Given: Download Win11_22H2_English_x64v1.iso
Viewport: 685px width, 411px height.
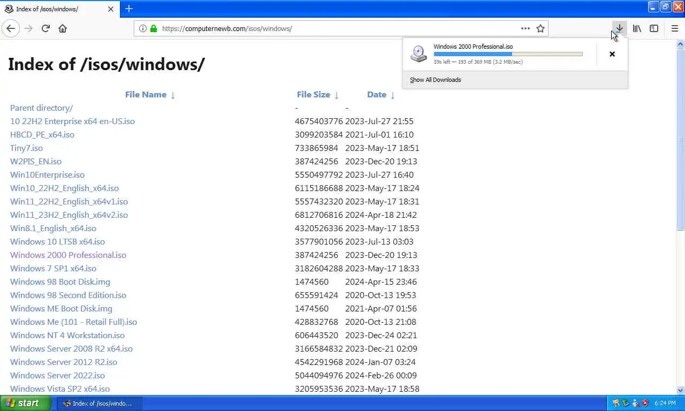Looking at the screenshot, I should pyautogui.click(x=69, y=201).
